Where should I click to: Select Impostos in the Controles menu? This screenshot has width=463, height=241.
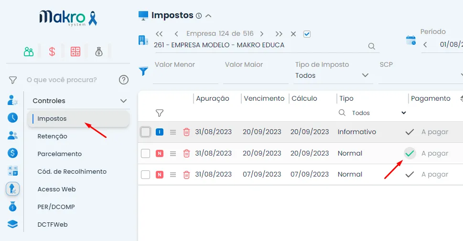click(78, 118)
